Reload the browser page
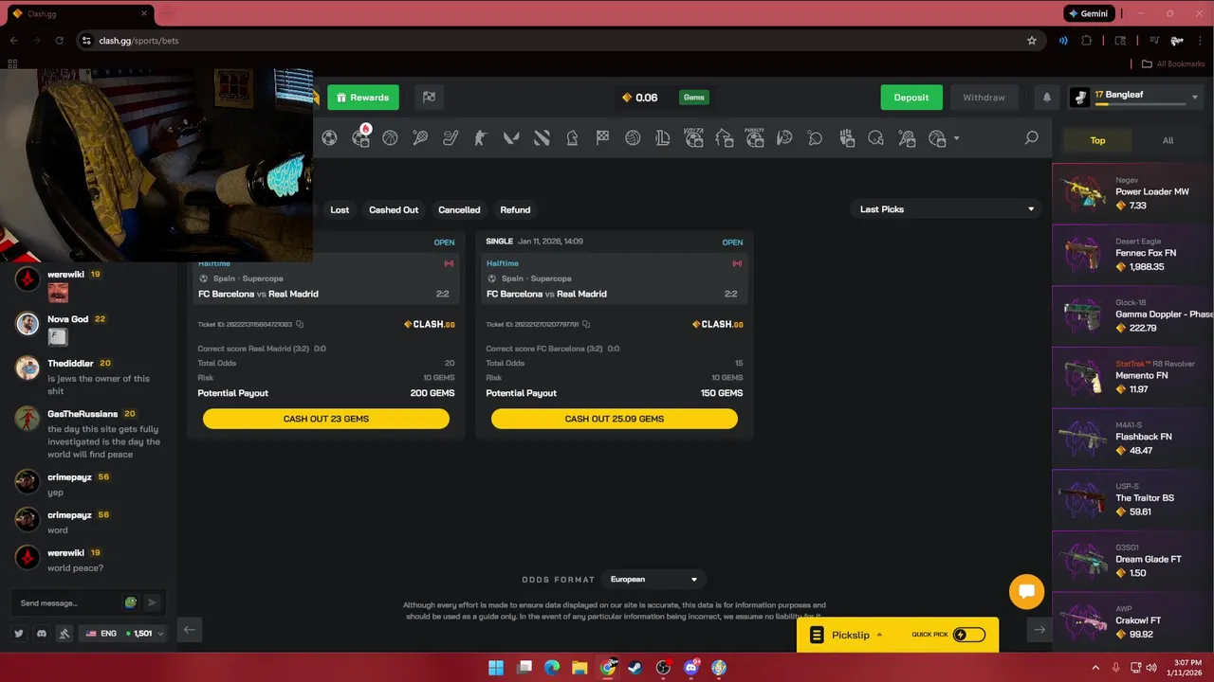1214x682 pixels. pos(59,41)
